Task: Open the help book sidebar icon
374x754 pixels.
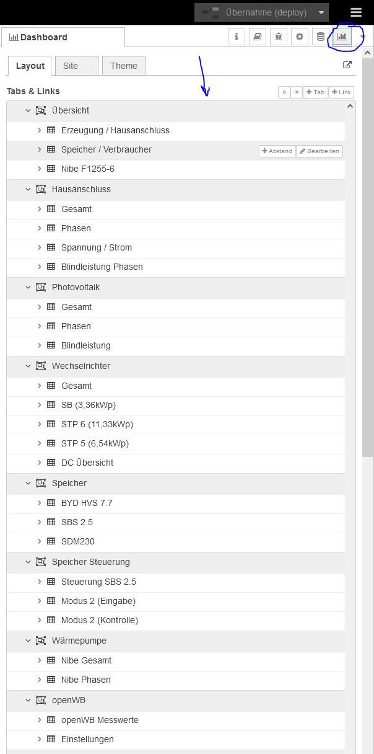Action: tap(258, 37)
